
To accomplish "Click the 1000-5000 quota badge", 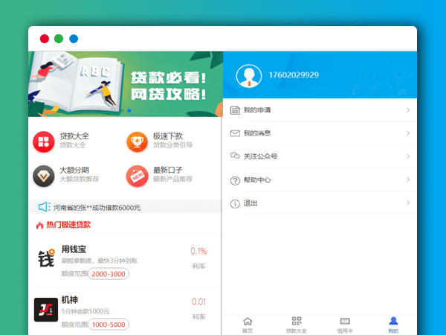I will coord(109,325).
